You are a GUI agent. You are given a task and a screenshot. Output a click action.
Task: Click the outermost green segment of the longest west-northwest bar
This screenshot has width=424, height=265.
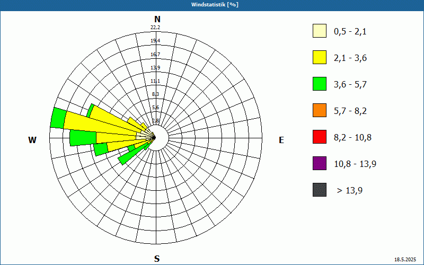(58, 118)
